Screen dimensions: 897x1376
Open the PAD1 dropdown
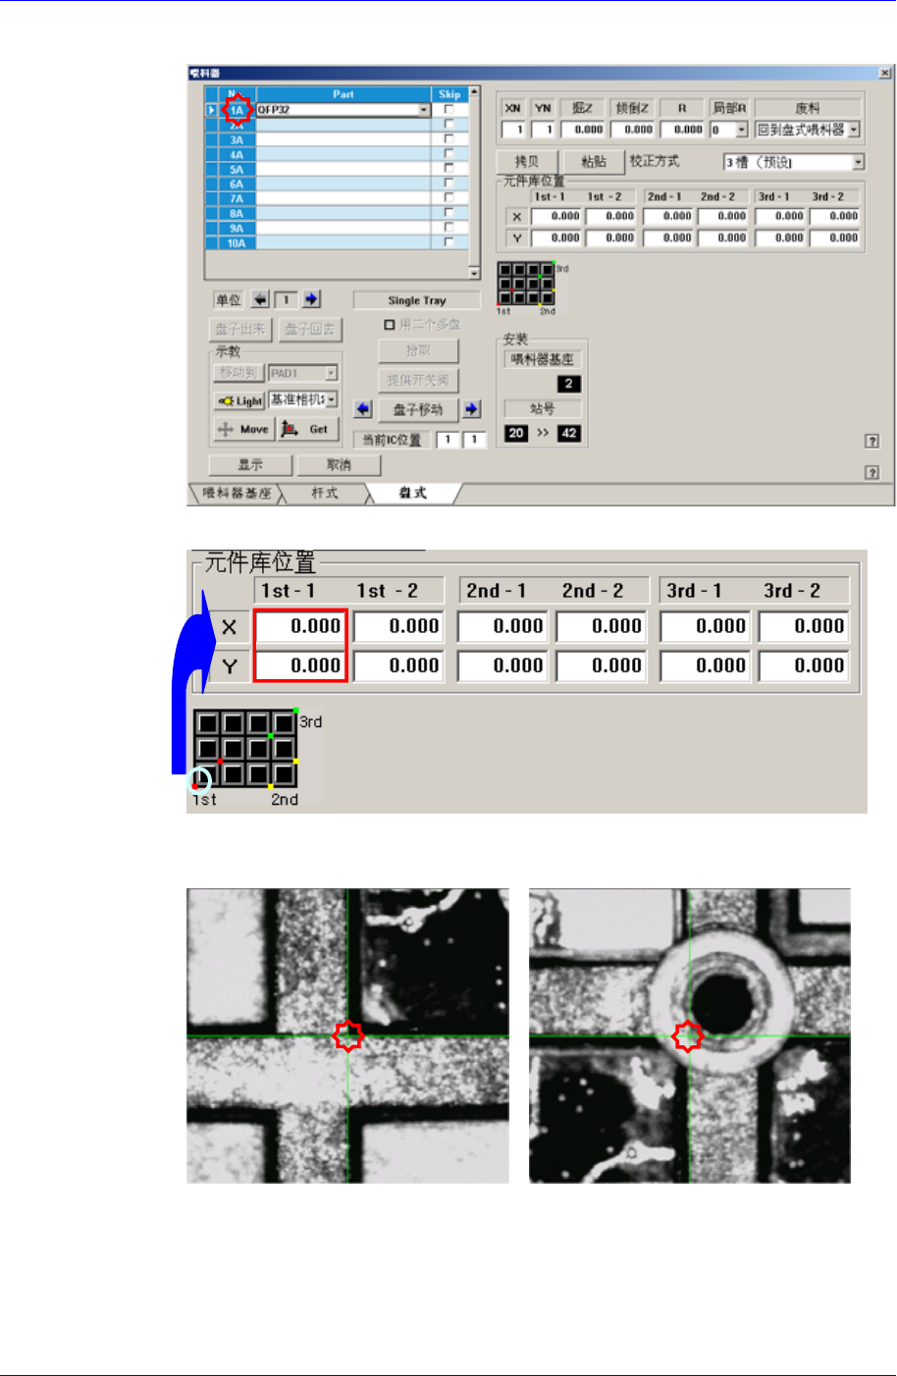331,373
